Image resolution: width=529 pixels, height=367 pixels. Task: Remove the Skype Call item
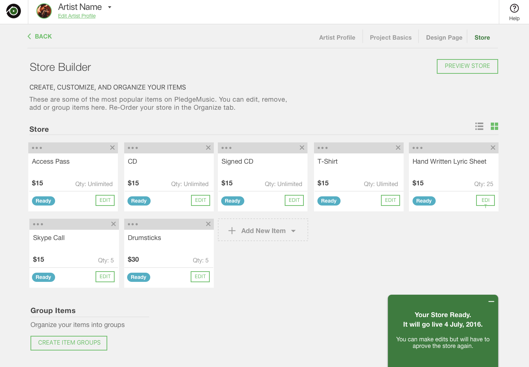click(114, 224)
